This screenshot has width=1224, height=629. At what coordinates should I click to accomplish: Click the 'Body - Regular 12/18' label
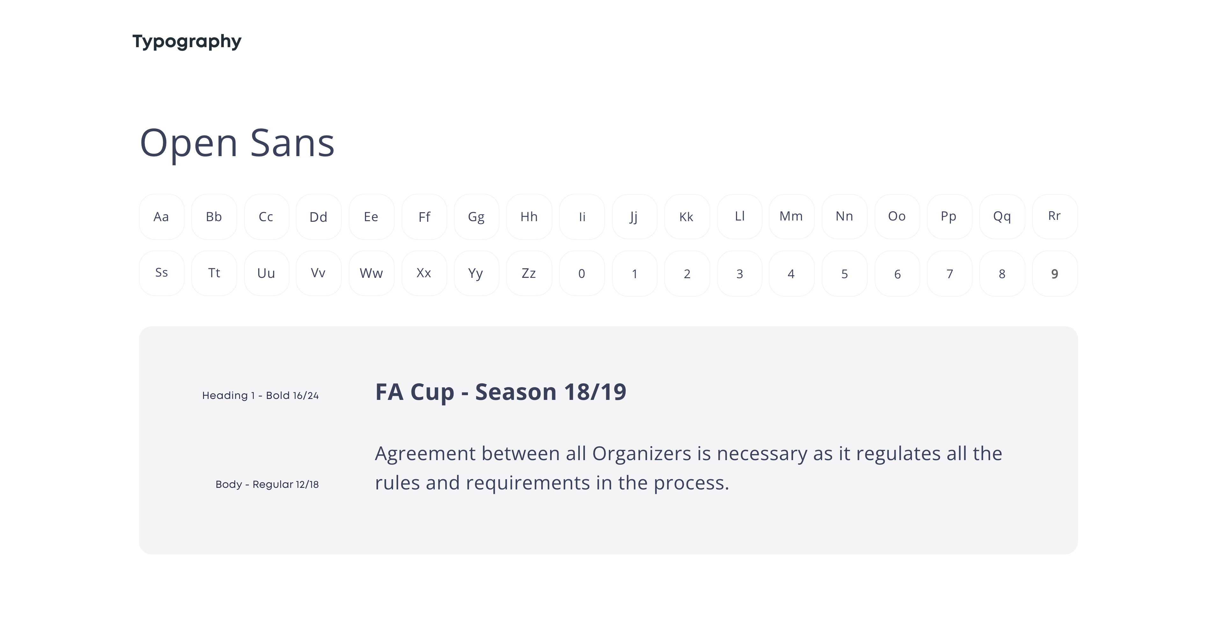[x=267, y=484]
